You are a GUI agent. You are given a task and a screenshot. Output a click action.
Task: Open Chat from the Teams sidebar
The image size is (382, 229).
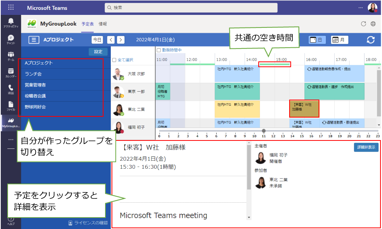(10, 39)
